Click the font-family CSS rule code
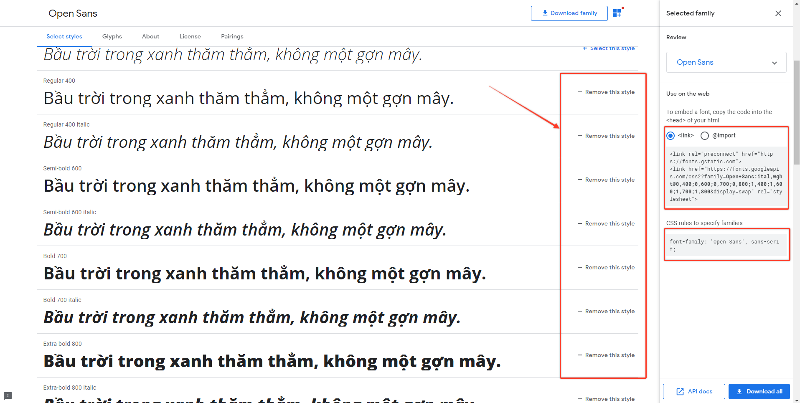The image size is (800, 403). [x=726, y=246]
